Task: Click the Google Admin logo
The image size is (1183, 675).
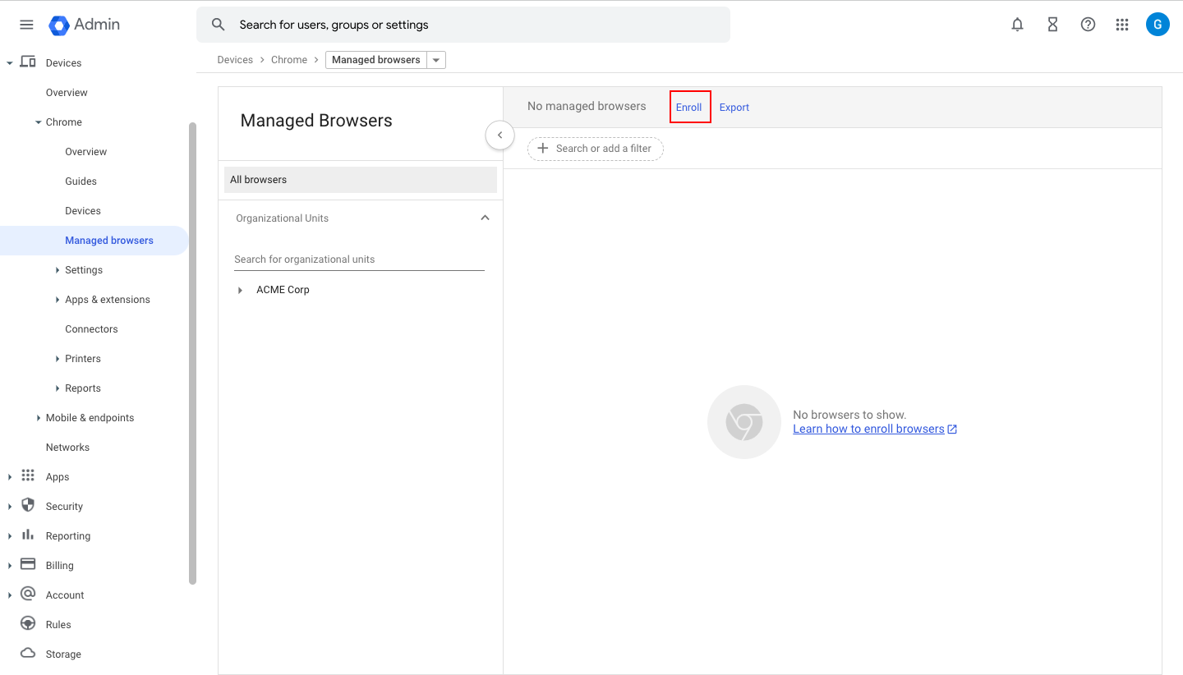Action: pyautogui.click(x=84, y=25)
